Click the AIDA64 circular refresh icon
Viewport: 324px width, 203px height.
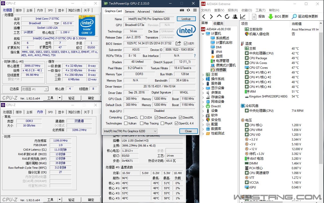[227, 16]
